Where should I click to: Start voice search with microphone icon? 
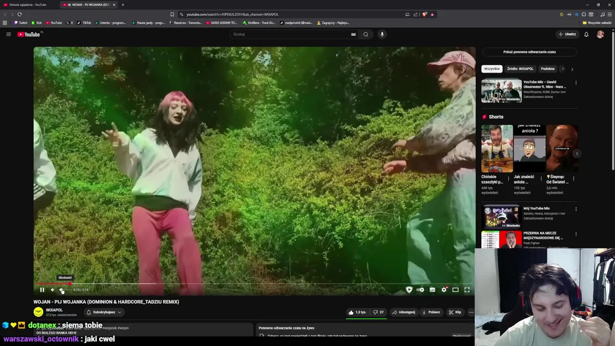382,34
